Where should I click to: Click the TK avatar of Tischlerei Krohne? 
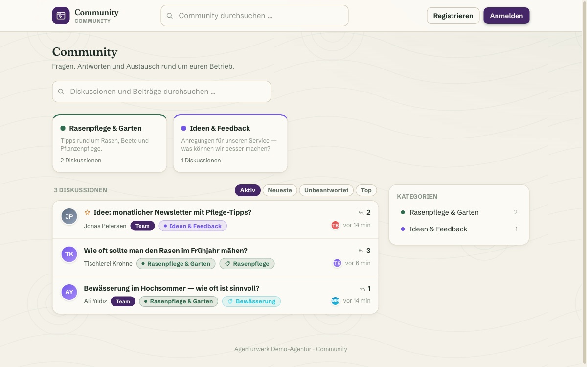[69, 254]
